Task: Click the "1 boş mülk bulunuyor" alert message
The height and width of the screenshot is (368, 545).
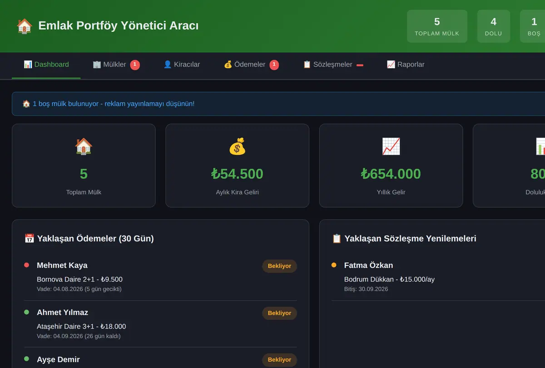Action: (114, 104)
